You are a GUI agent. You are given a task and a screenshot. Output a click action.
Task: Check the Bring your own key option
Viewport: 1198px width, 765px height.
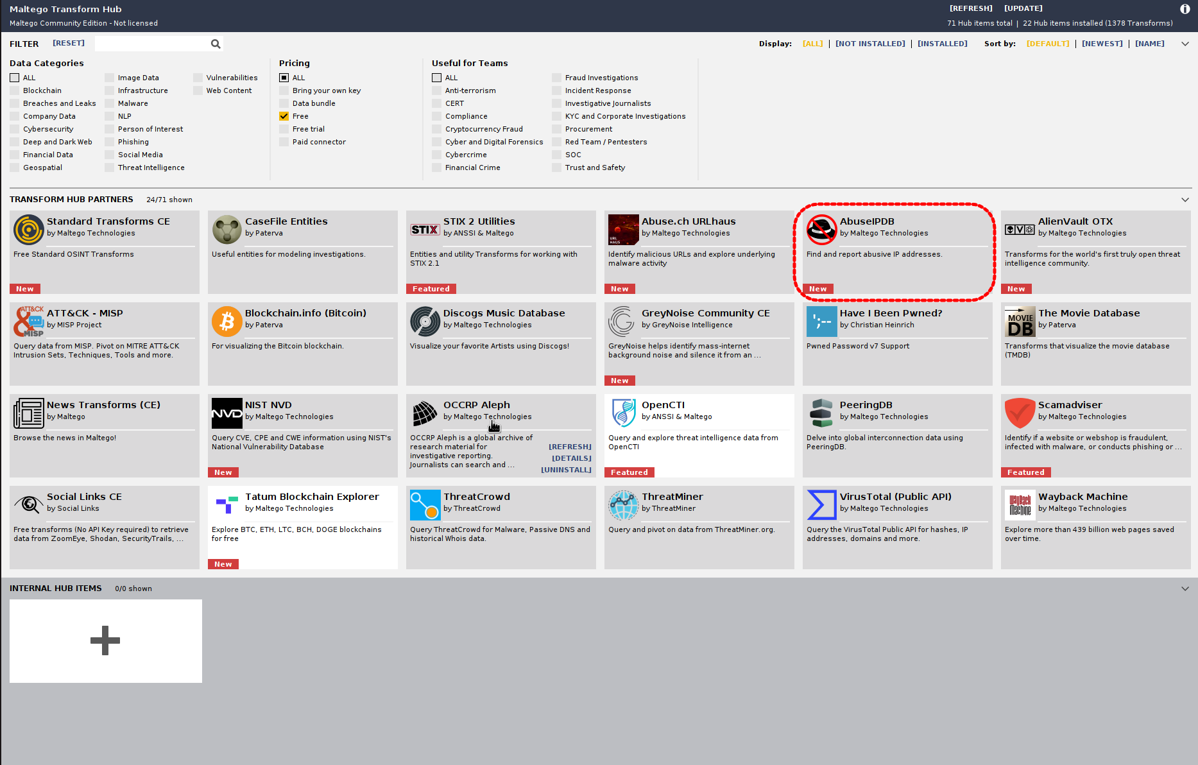(x=284, y=90)
